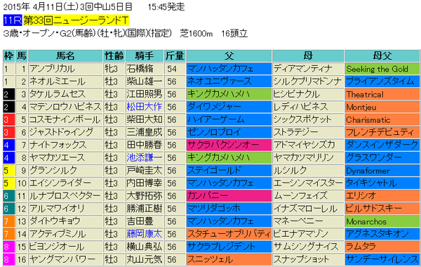Image resolution: width=421 pixels, height=267 pixels.
Task: Click damsire cell Montjeu
Action: (x=382, y=107)
